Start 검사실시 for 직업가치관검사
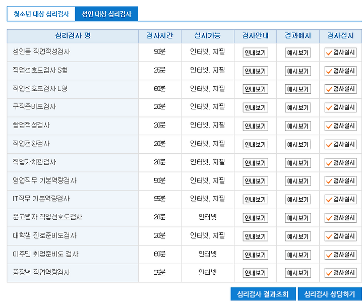Viewport: 363px width, 303px height. click(340, 163)
